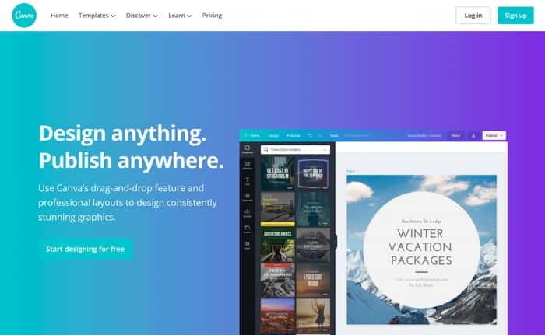Expand the Learn dropdown menu
The image size is (545, 335).
pyautogui.click(x=180, y=16)
